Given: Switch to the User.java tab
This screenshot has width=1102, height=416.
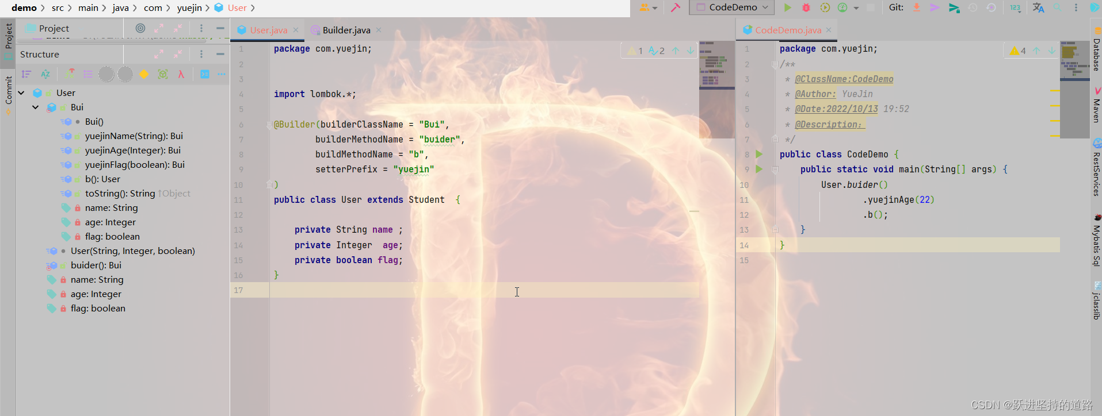Looking at the screenshot, I should click(269, 30).
